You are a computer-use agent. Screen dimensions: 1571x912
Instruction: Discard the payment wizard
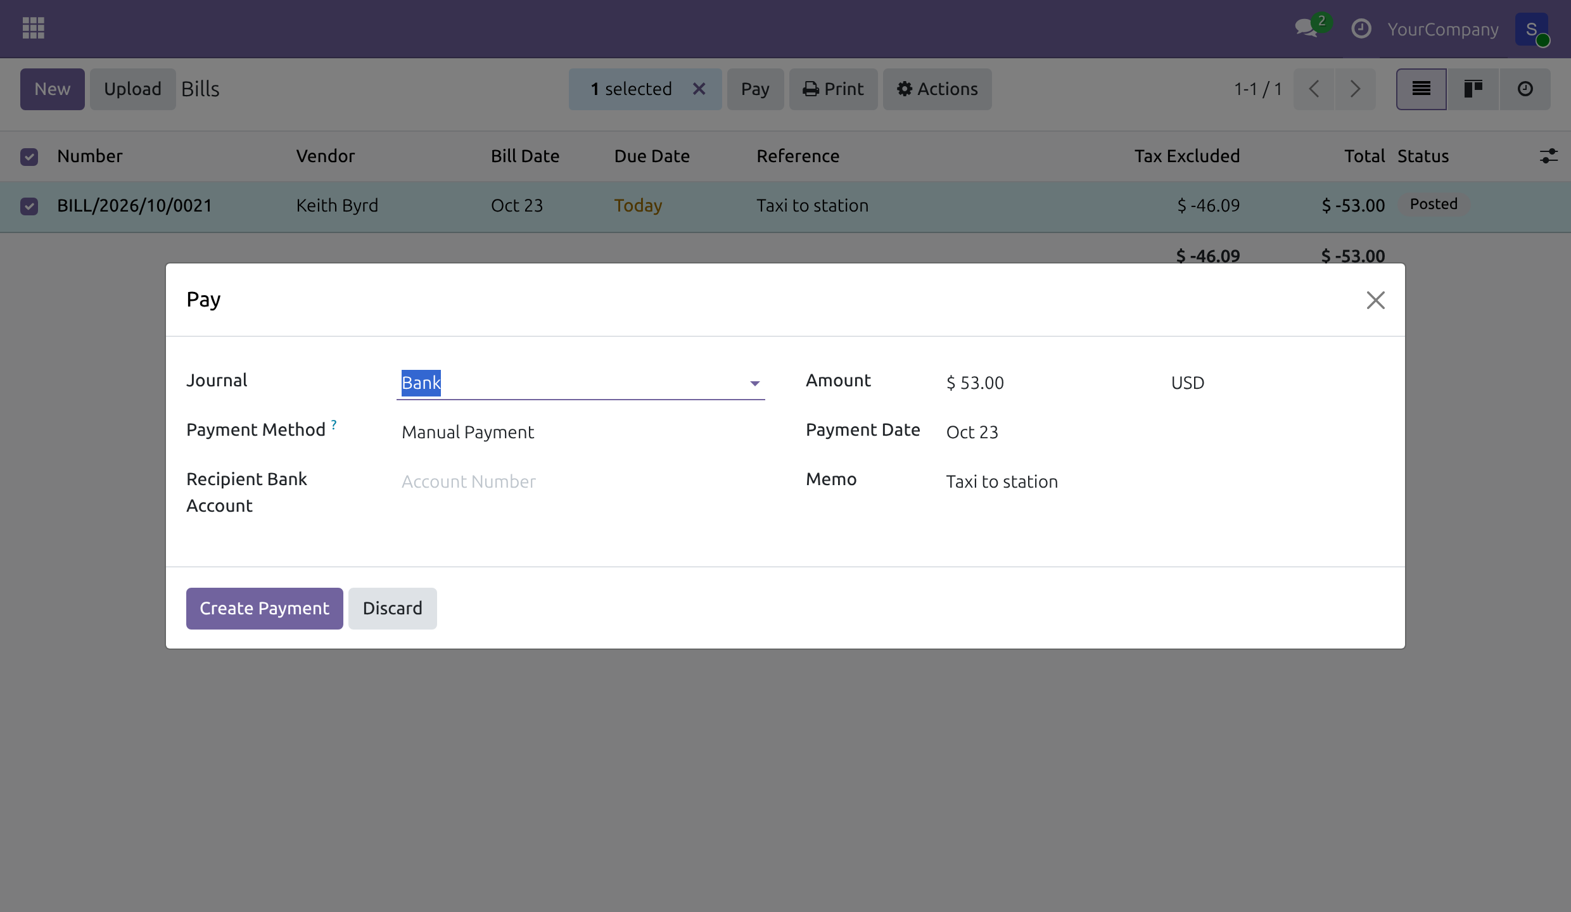click(x=392, y=608)
